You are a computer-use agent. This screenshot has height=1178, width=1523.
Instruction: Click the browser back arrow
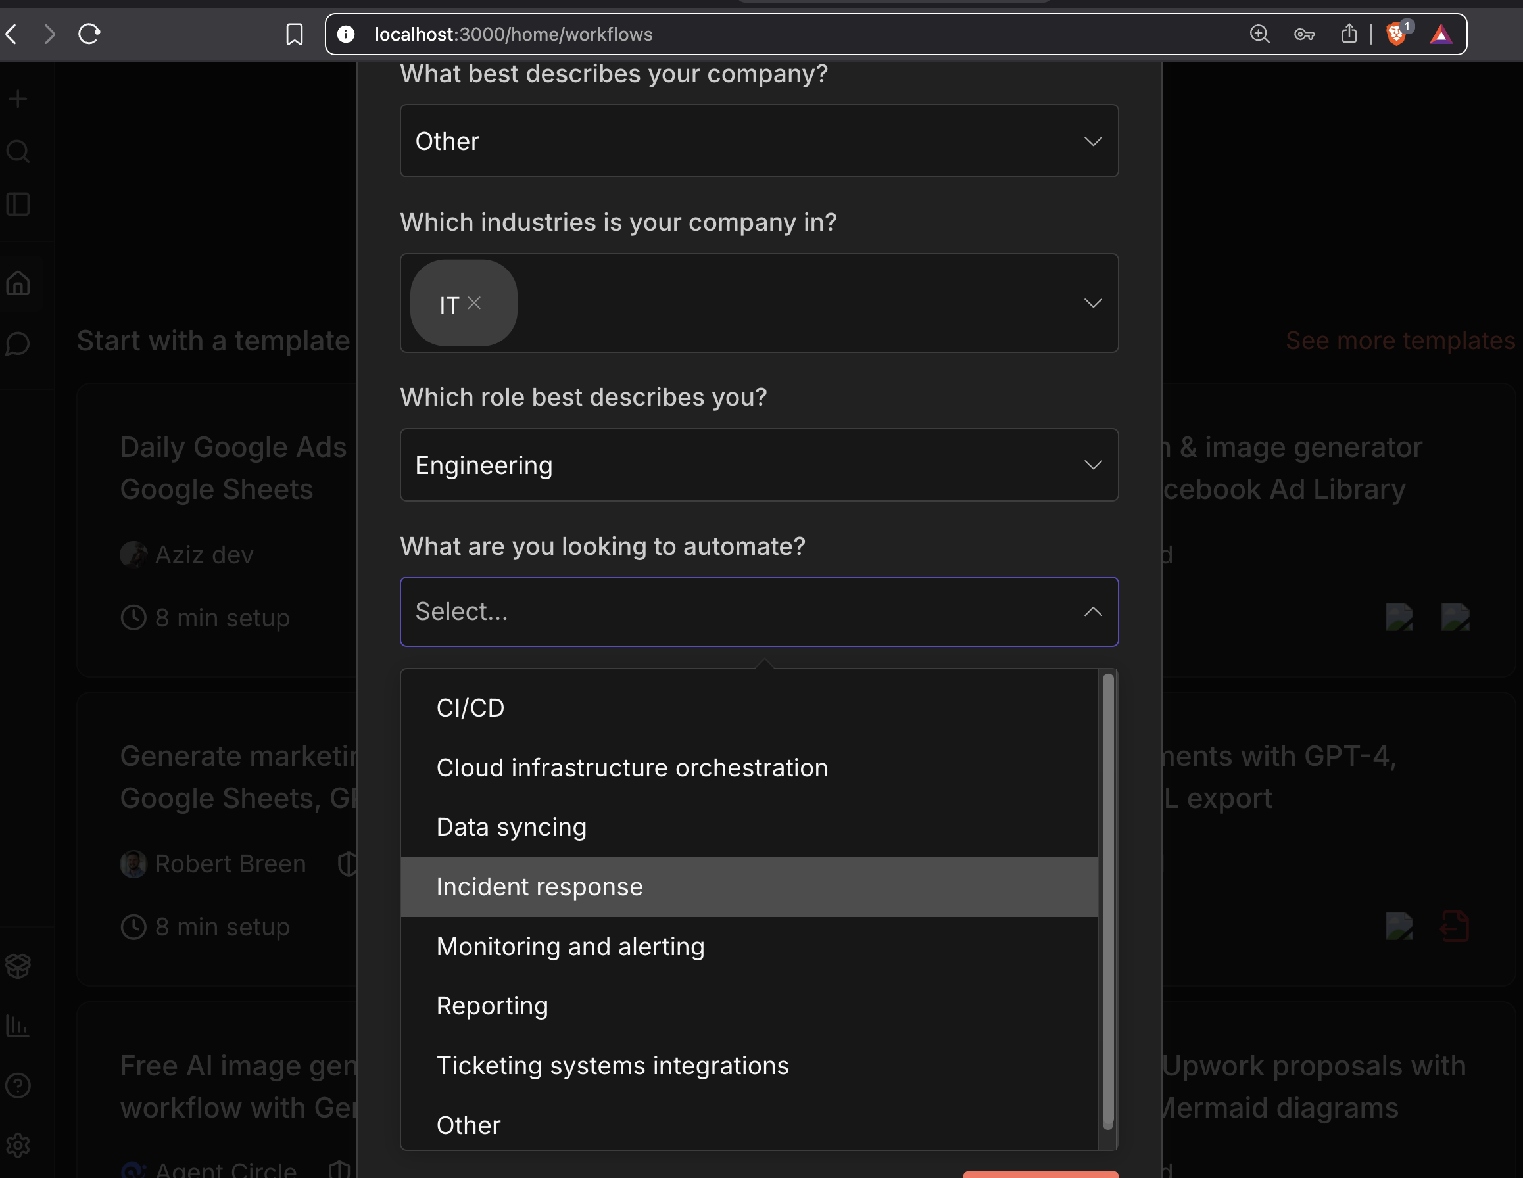(12, 34)
